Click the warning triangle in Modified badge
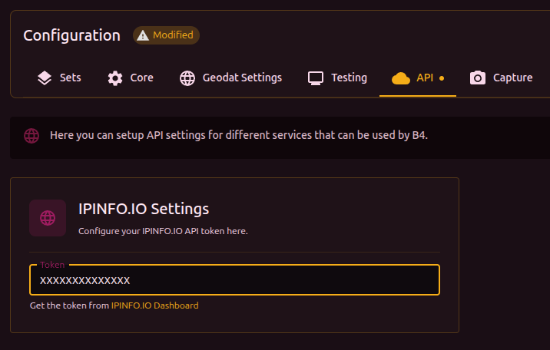Screen dimensions: 550x350 click(x=143, y=35)
